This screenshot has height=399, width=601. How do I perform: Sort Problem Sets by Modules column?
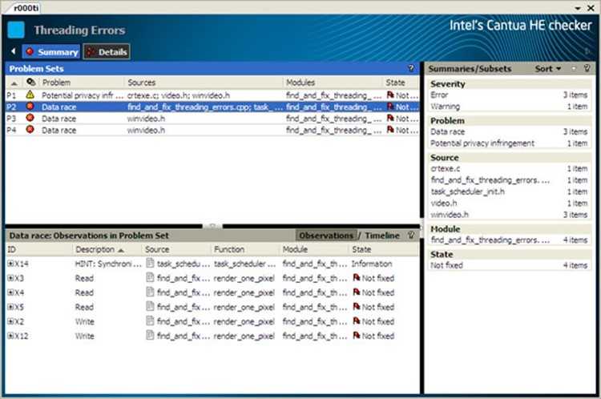tap(300, 83)
